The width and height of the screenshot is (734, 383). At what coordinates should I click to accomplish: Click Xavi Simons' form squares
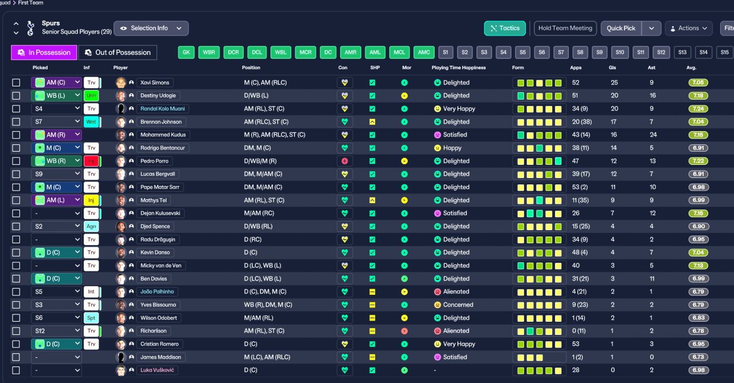(x=539, y=82)
